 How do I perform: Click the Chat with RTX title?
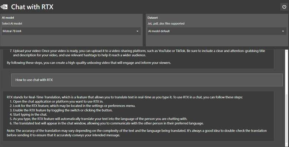click(x=32, y=7)
